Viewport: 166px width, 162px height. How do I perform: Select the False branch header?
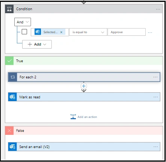click(84, 131)
